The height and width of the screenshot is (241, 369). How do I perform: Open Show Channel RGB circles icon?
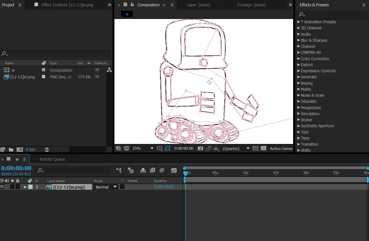click(x=216, y=148)
